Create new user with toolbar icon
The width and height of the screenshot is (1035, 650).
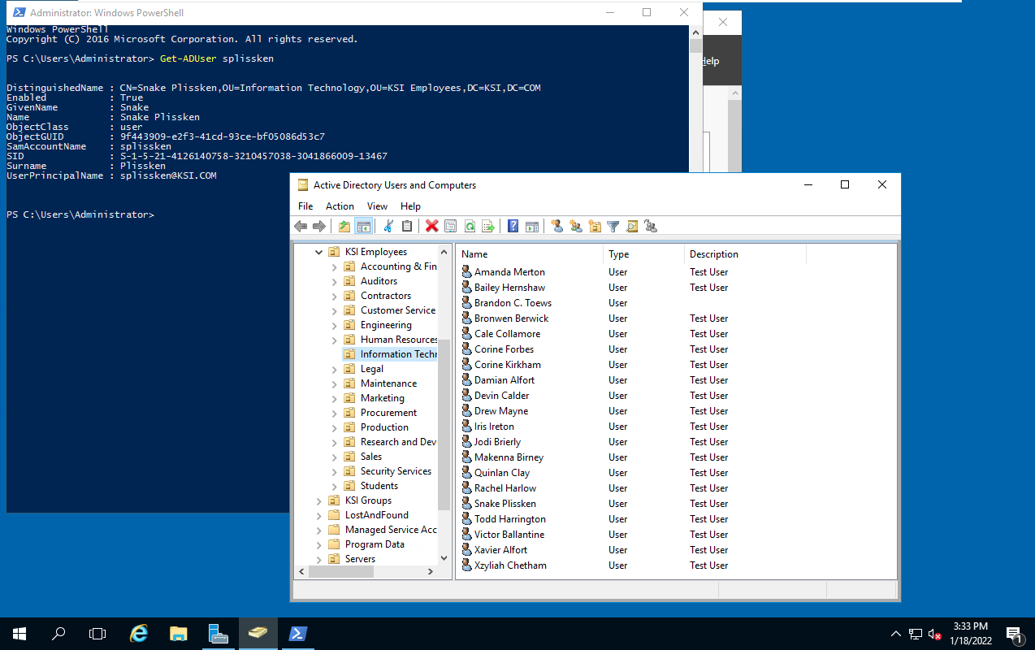[557, 227]
